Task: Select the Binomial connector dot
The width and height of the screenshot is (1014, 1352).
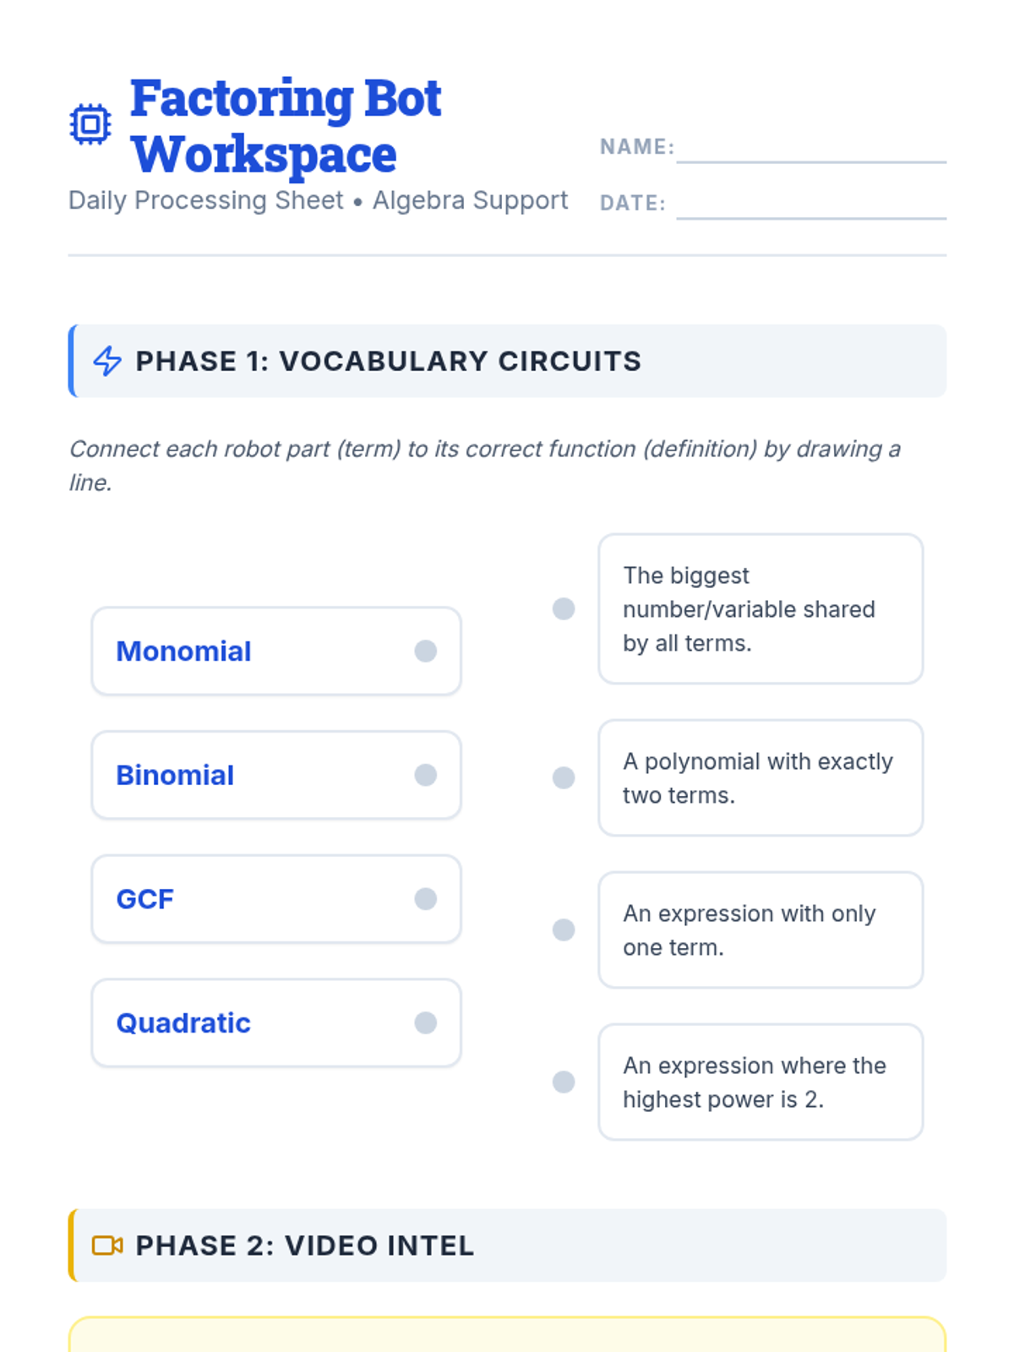Action: point(426,775)
